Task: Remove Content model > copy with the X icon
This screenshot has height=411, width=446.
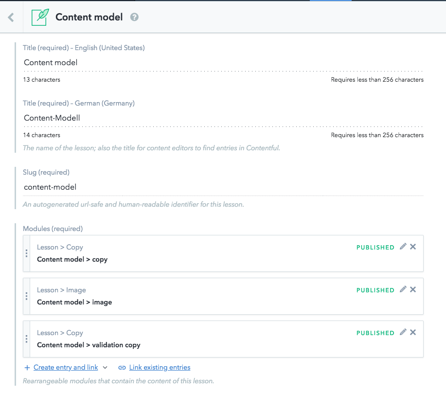Action: tap(413, 247)
